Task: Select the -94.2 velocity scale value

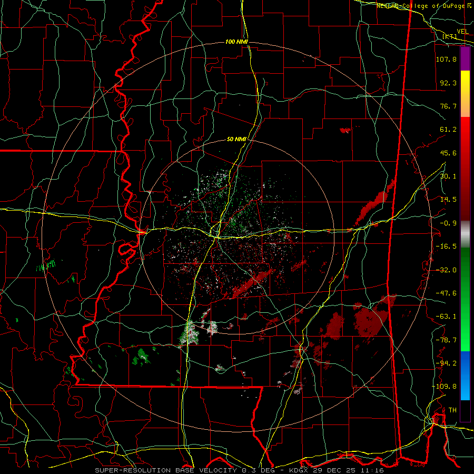Action: click(x=446, y=363)
